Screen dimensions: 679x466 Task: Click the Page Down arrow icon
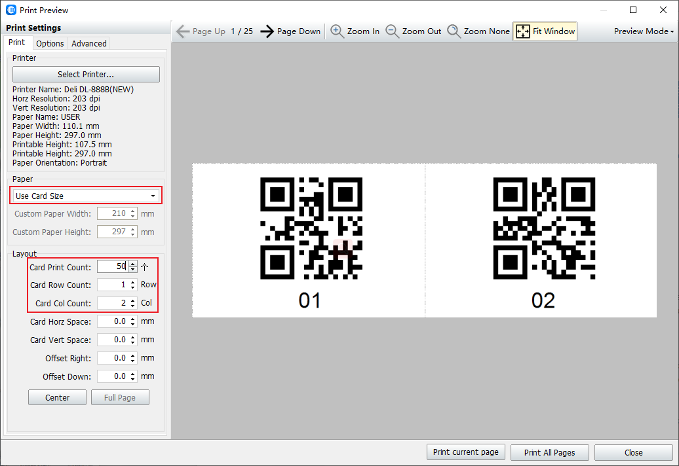click(x=267, y=31)
